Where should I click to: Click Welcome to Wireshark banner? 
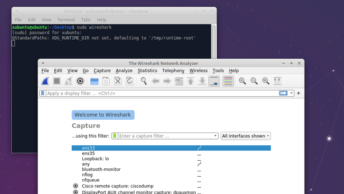103,115
